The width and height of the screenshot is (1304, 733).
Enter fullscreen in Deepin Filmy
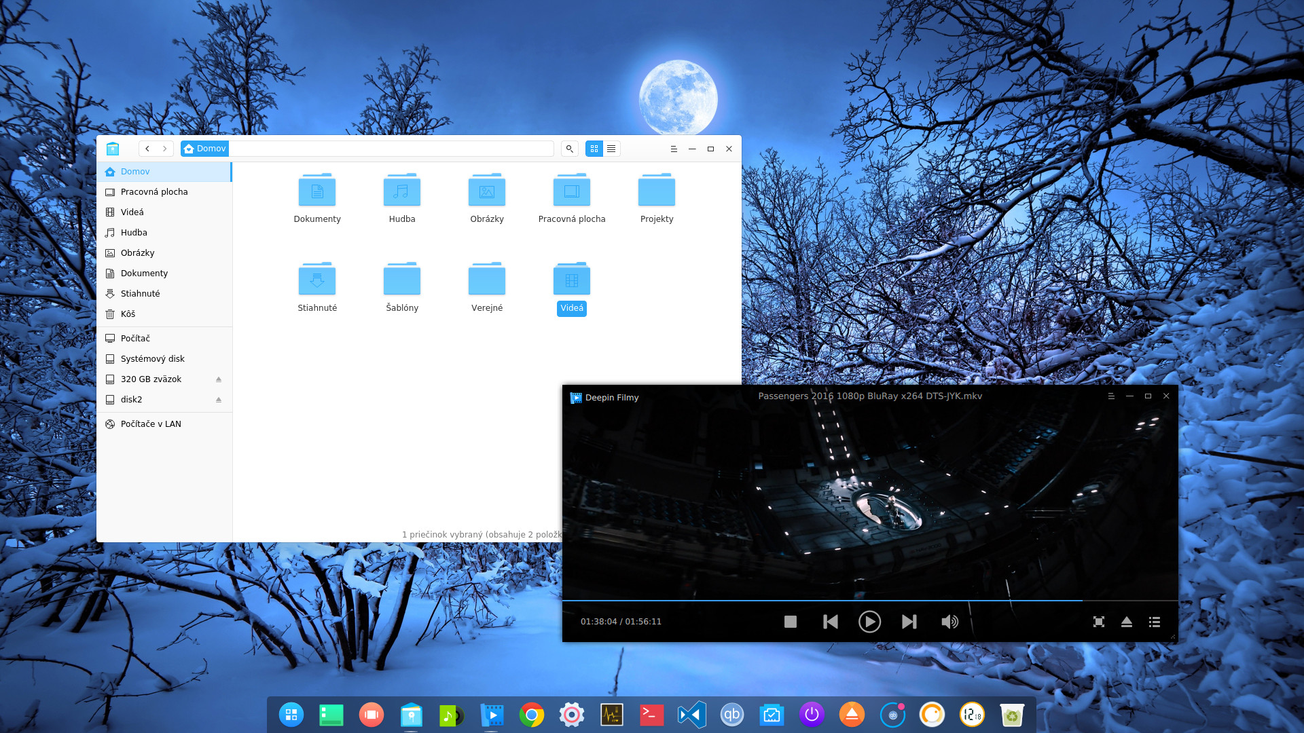(x=1099, y=622)
